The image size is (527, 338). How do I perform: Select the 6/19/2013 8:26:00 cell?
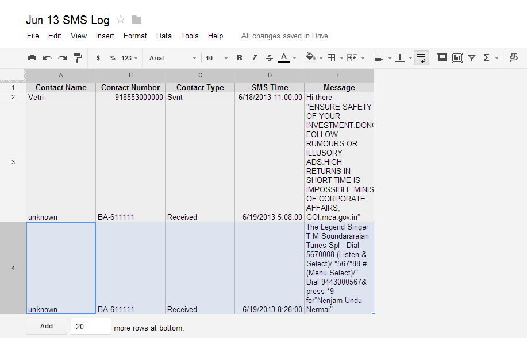point(270,268)
